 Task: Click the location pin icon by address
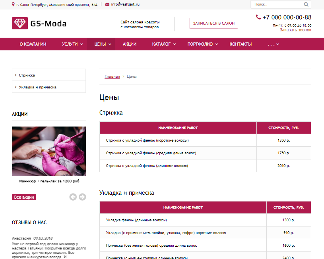point(13,4)
